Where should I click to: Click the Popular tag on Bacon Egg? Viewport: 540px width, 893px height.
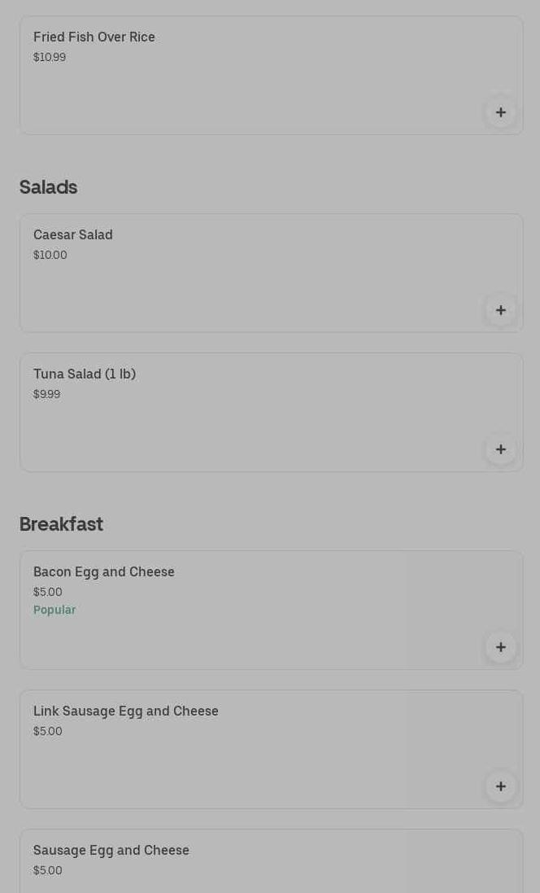point(54,610)
